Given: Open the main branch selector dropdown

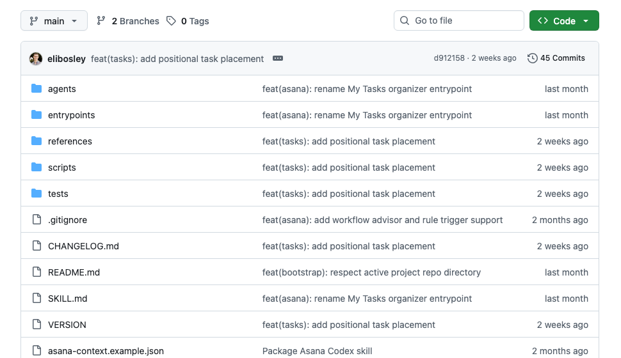Looking at the screenshot, I should (54, 20).
